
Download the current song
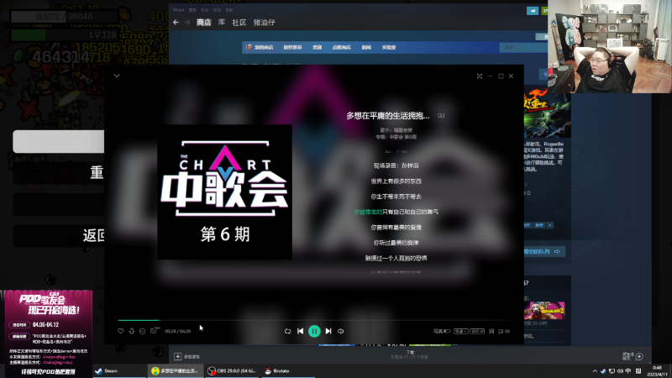(132, 331)
